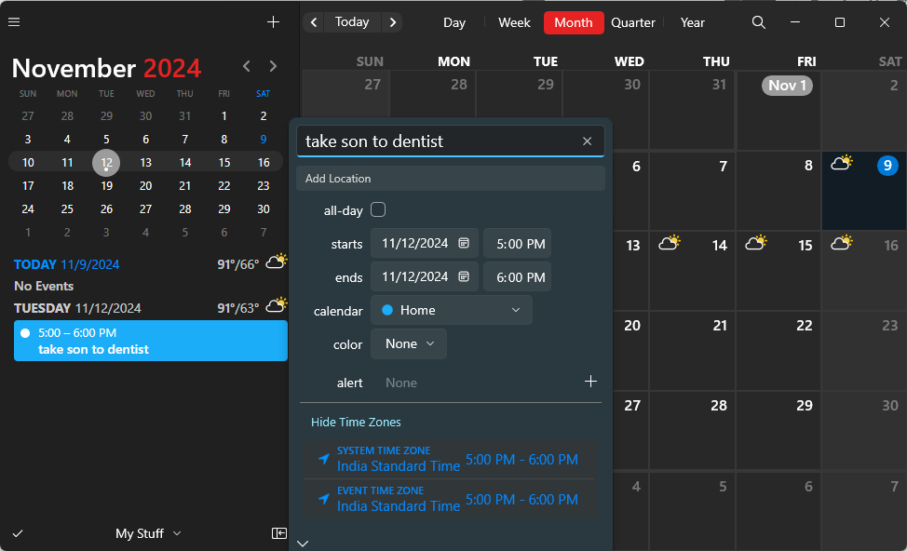Open the hamburger menu icon
Screen dimensions: 907x551
14,22
